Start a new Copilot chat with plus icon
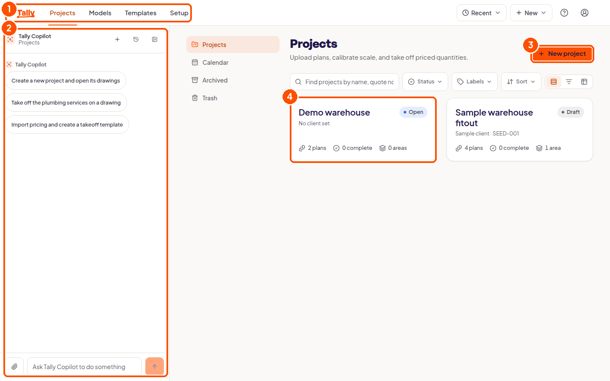610x381 pixels. (x=117, y=39)
